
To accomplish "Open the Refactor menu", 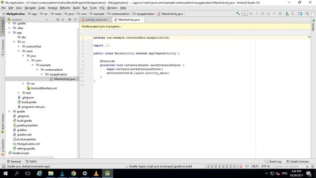I will (65, 8).
